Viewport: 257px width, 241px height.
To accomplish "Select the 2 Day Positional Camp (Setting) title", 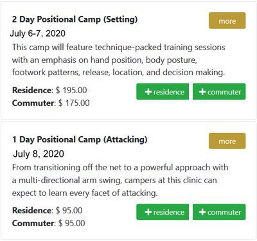I will pos(75,19).
